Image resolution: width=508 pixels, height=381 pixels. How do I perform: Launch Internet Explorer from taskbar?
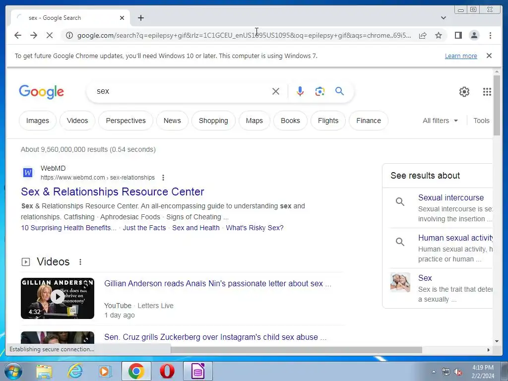(x=74, y=371)
